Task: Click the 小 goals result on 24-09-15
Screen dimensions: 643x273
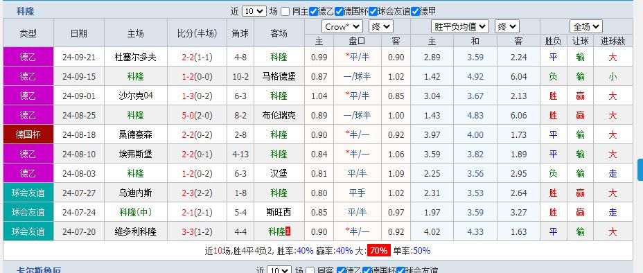Action: point(613,76)
